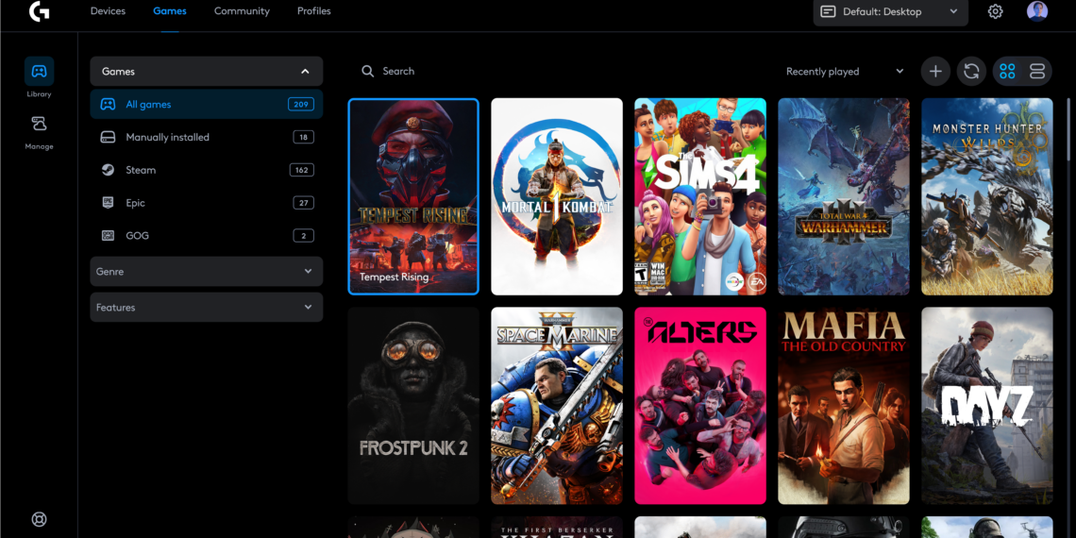
Task: Click the search magnifier icon
Action: (x=368, y=72)
